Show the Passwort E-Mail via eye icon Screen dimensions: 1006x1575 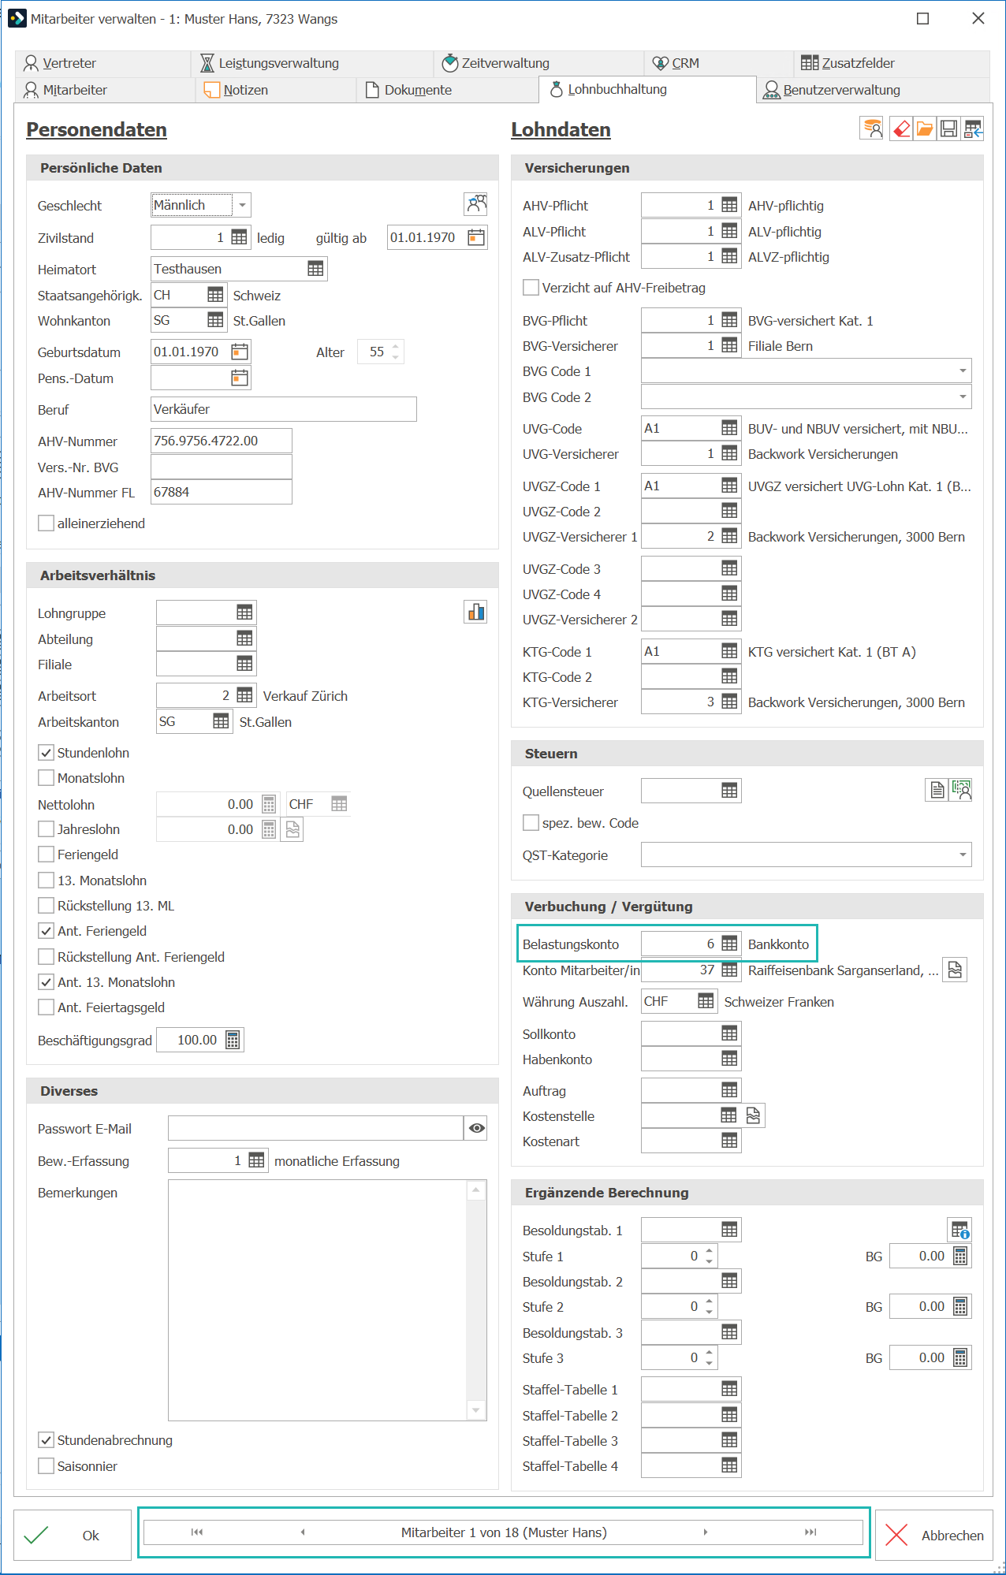(476, 1128)
